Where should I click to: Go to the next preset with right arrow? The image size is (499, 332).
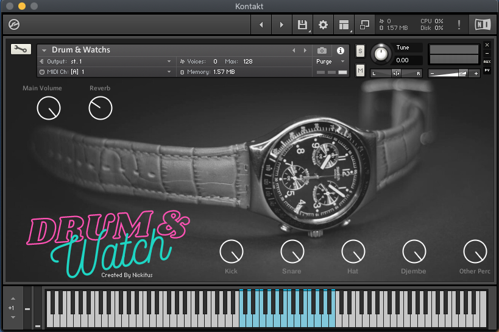pos(281,24)
